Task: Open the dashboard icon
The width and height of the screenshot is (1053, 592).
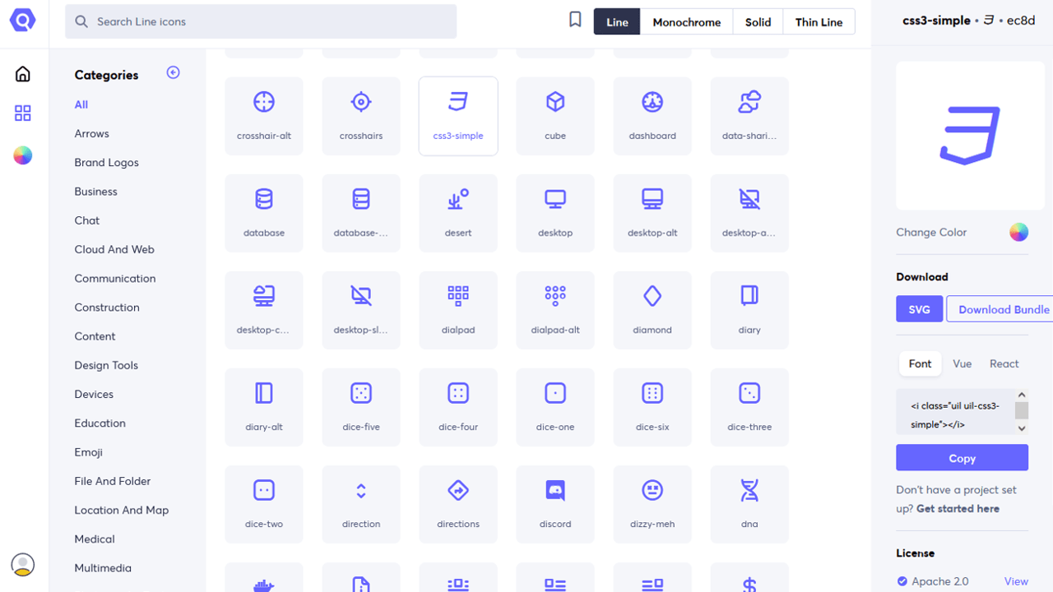Action: (652, 115)
